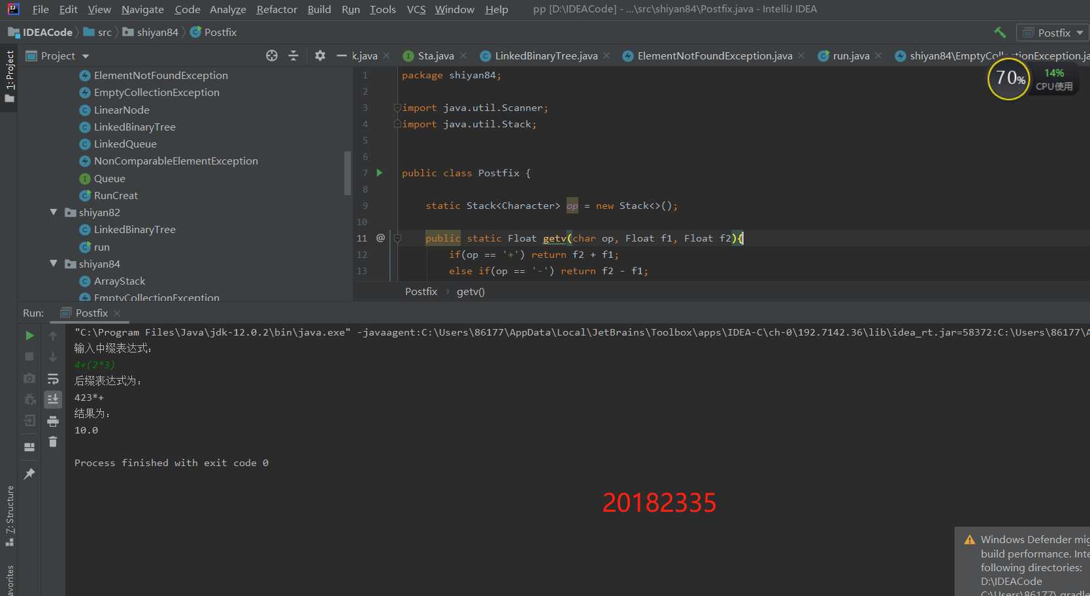Click the Down the Stack Trace arrow
The width and height of the screenshot is (1090, 596).
pos(53,356)
